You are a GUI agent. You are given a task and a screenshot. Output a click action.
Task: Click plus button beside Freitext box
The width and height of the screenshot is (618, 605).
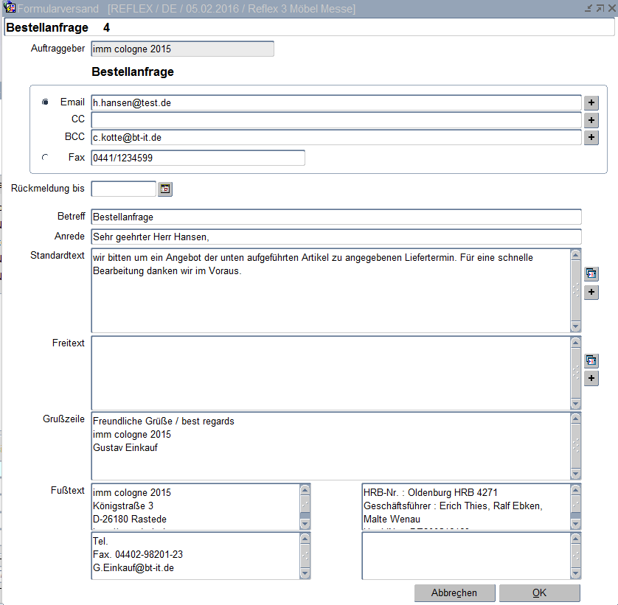click(x=591, y=379)
